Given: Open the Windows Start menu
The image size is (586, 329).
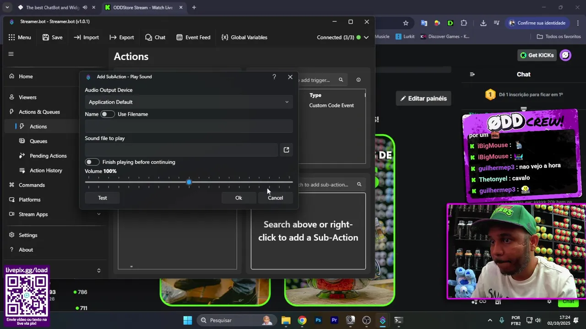Looking at the screenshot, I should pos(188,320).
